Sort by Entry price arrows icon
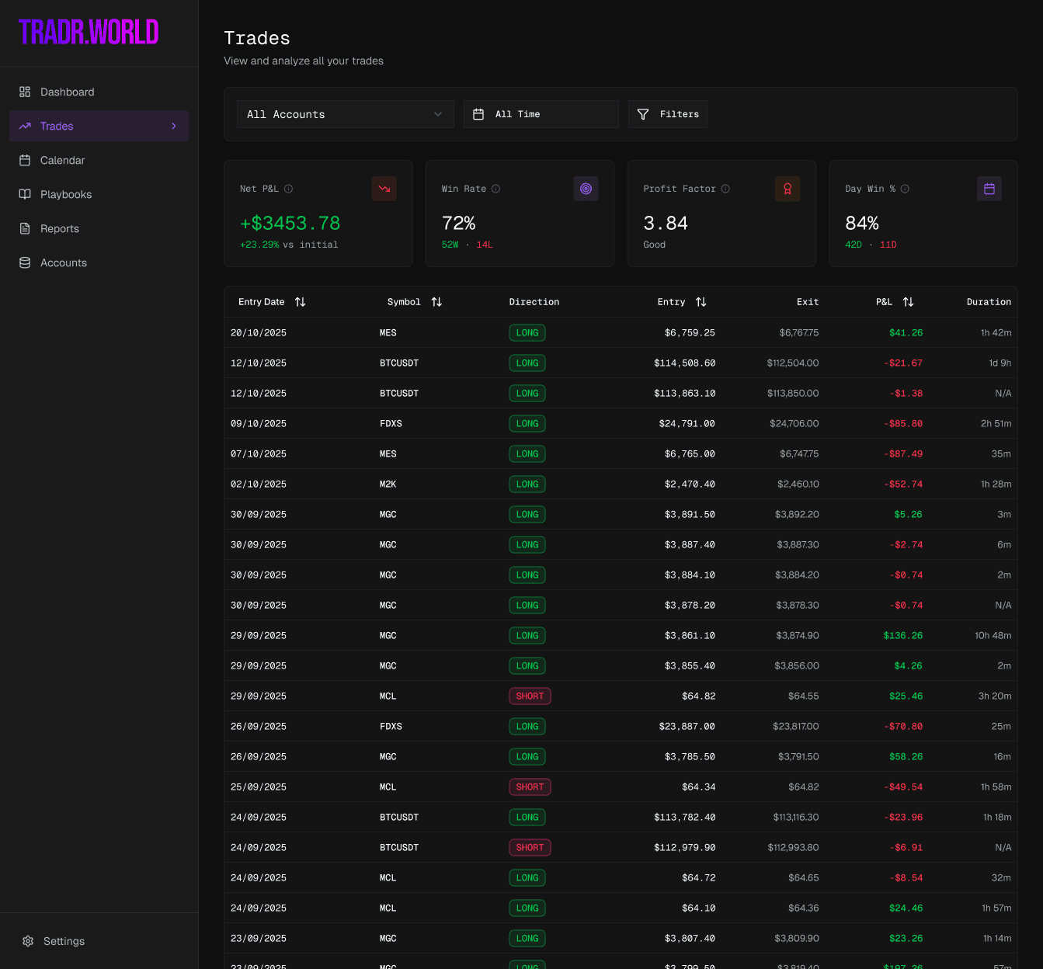 click(701, 302)
